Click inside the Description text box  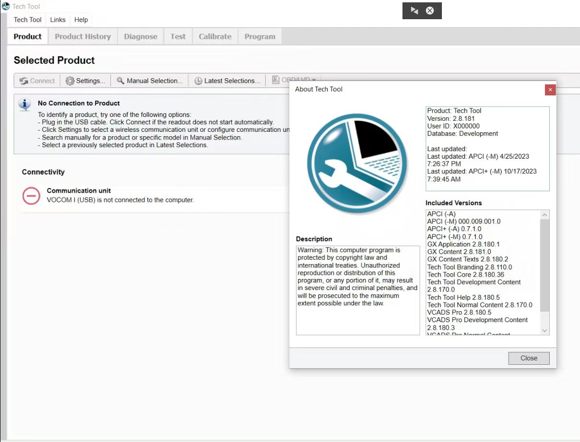(x=358, y=291)
